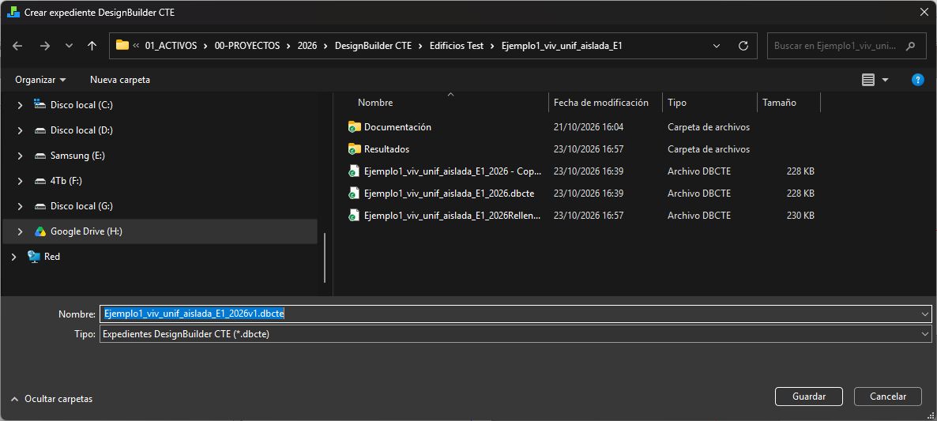Screen dimensions: 937x421
Task: Click breadcrumb 00-PROYECTOS
Action: click(247, 46)
